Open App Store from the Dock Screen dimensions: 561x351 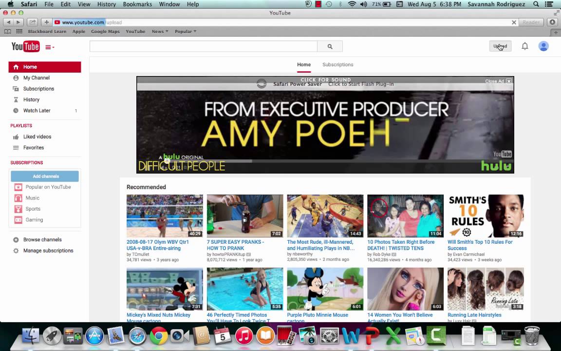[94, 336]
